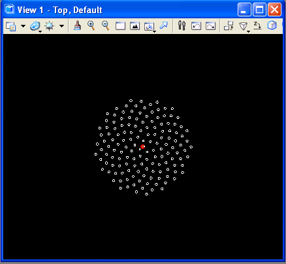Click the Clip Volume cube icon

(272, 25)
